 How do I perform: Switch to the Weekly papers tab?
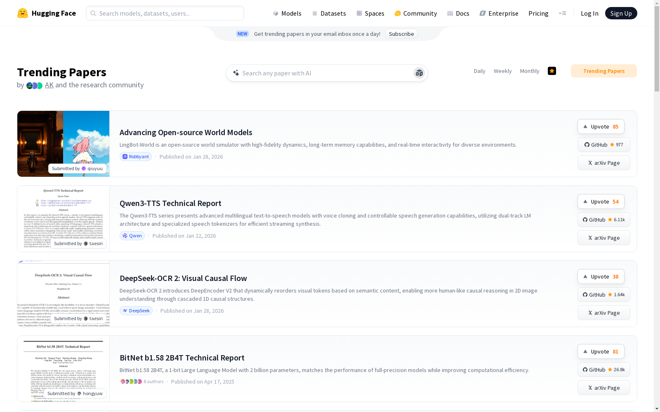tap(502, 71)
